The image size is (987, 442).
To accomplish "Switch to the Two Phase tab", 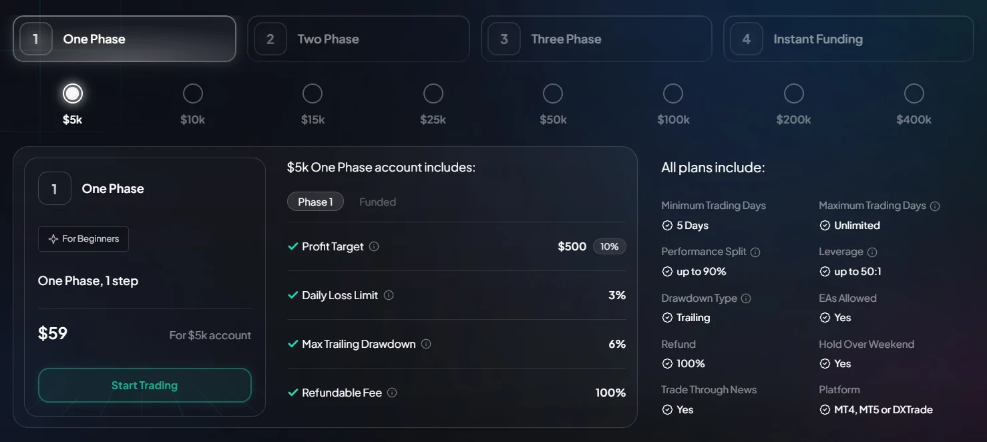I will [x=358, y=39].
